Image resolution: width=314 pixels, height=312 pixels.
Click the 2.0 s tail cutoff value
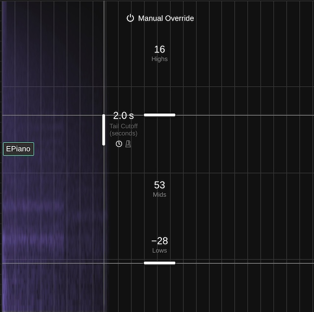(123, 116)
